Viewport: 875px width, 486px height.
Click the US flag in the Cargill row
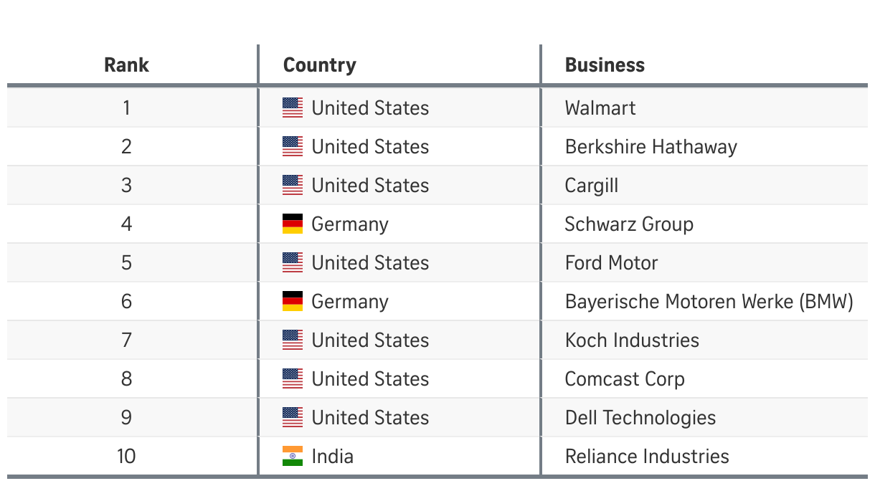coord(293,186)
